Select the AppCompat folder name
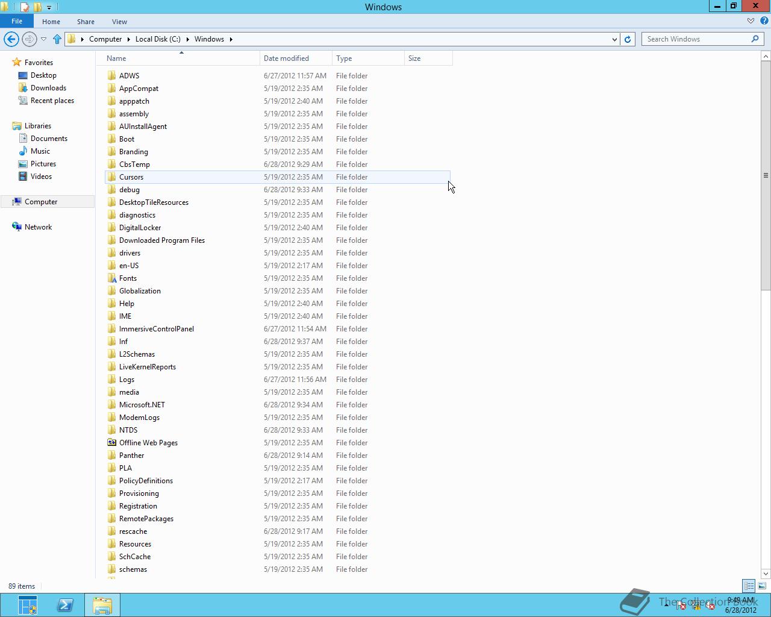771x617 pixels. (139, 89)
